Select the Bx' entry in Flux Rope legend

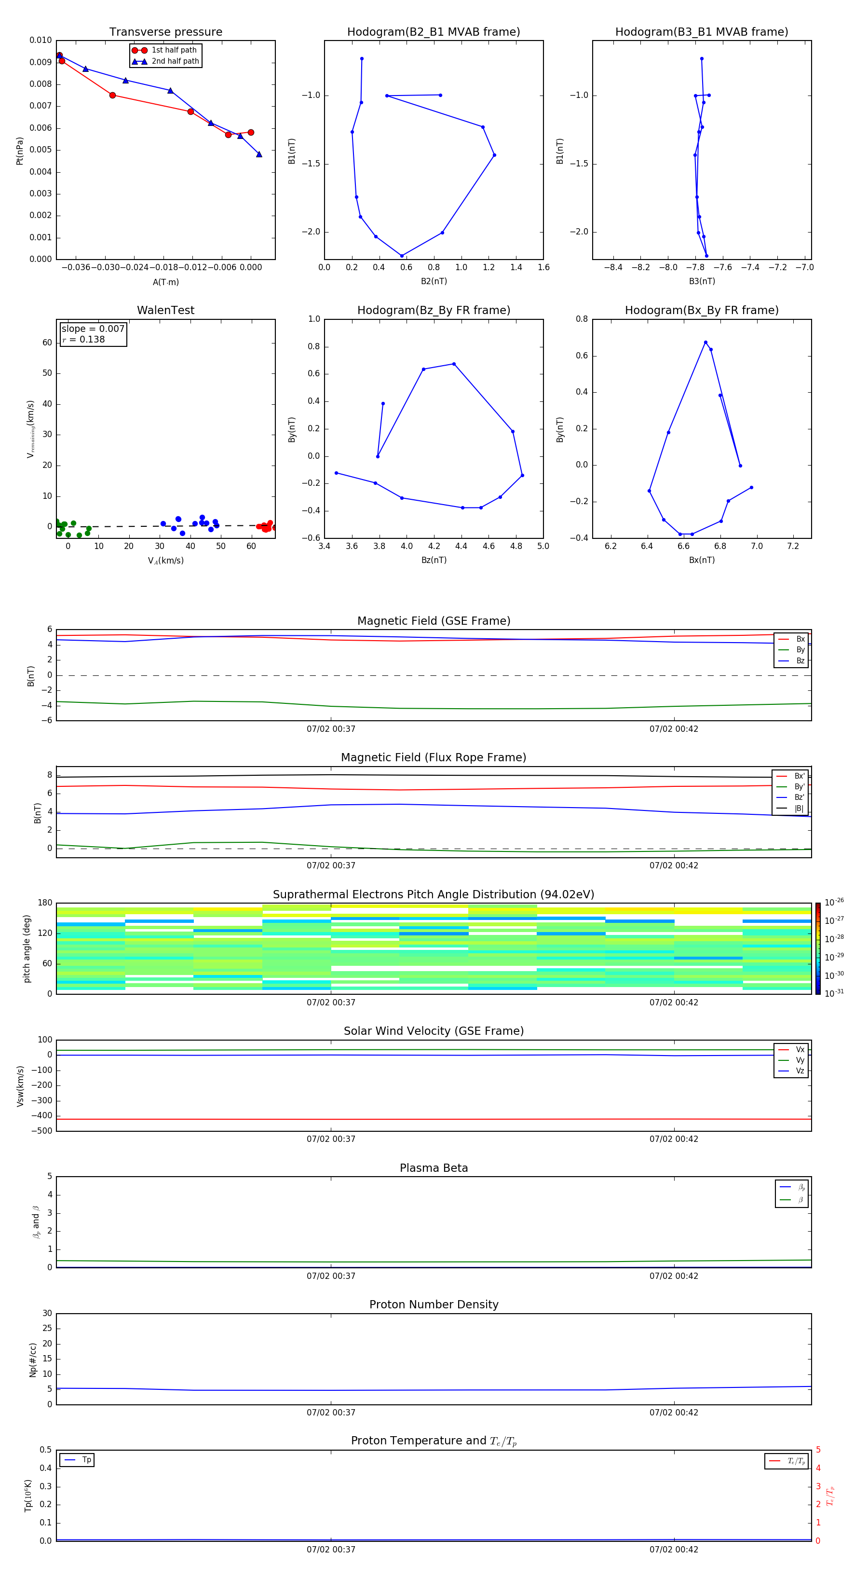(790, 776)
